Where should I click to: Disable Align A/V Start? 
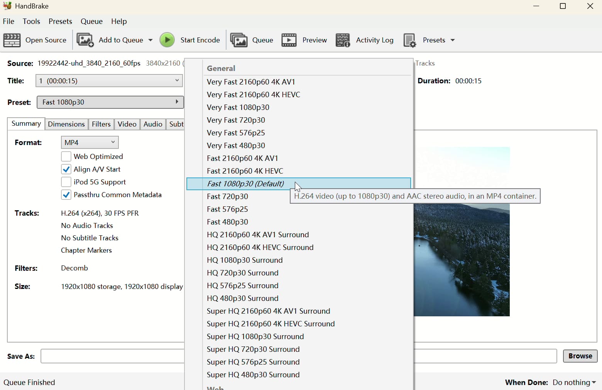click(66, 169)
